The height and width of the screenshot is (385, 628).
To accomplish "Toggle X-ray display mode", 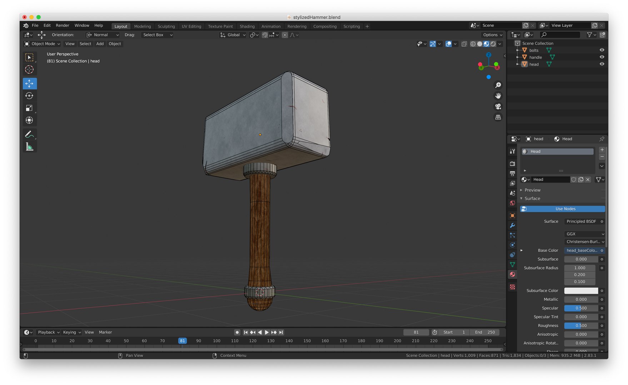I will point(464,44).
